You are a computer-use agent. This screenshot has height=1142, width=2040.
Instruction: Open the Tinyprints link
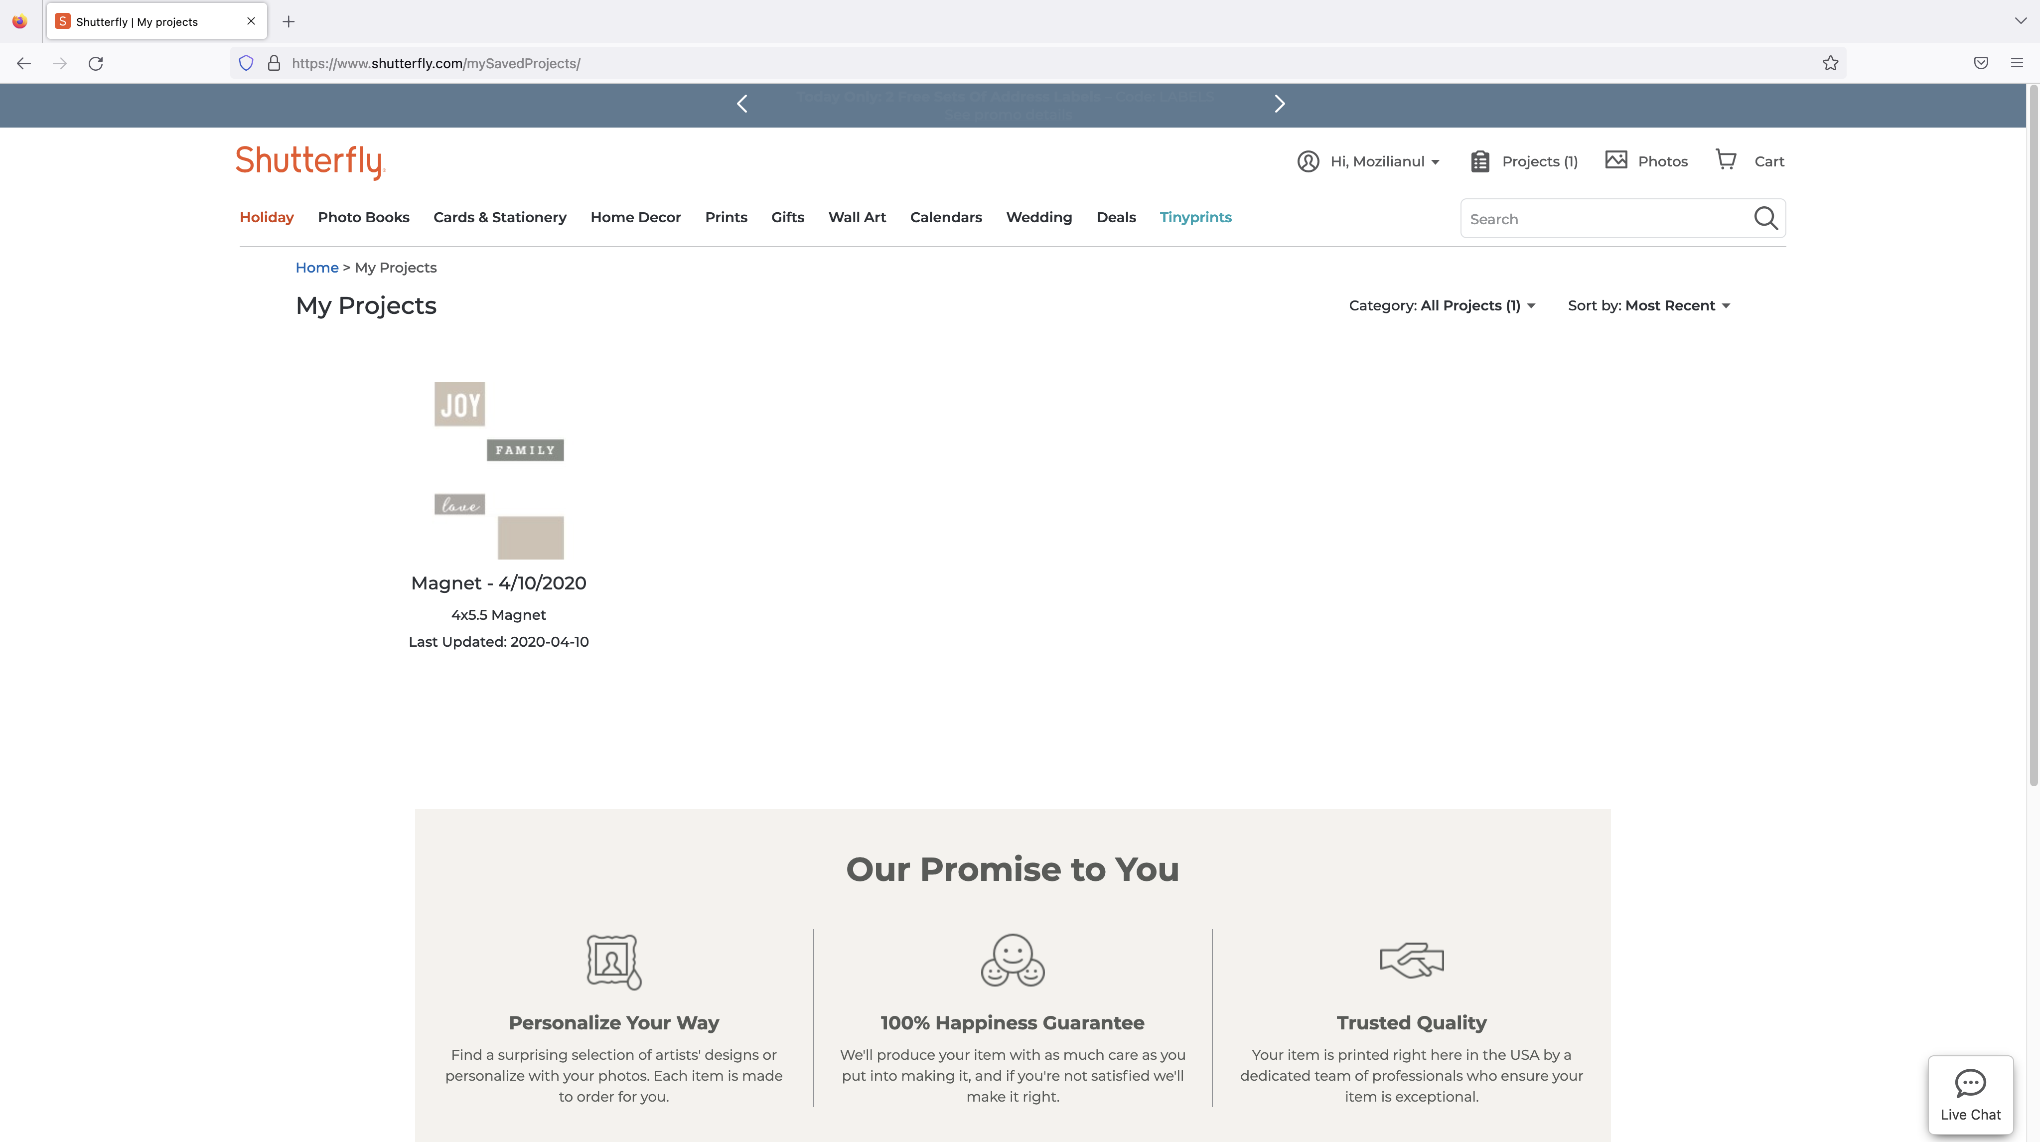click(x=1195, y=217)
